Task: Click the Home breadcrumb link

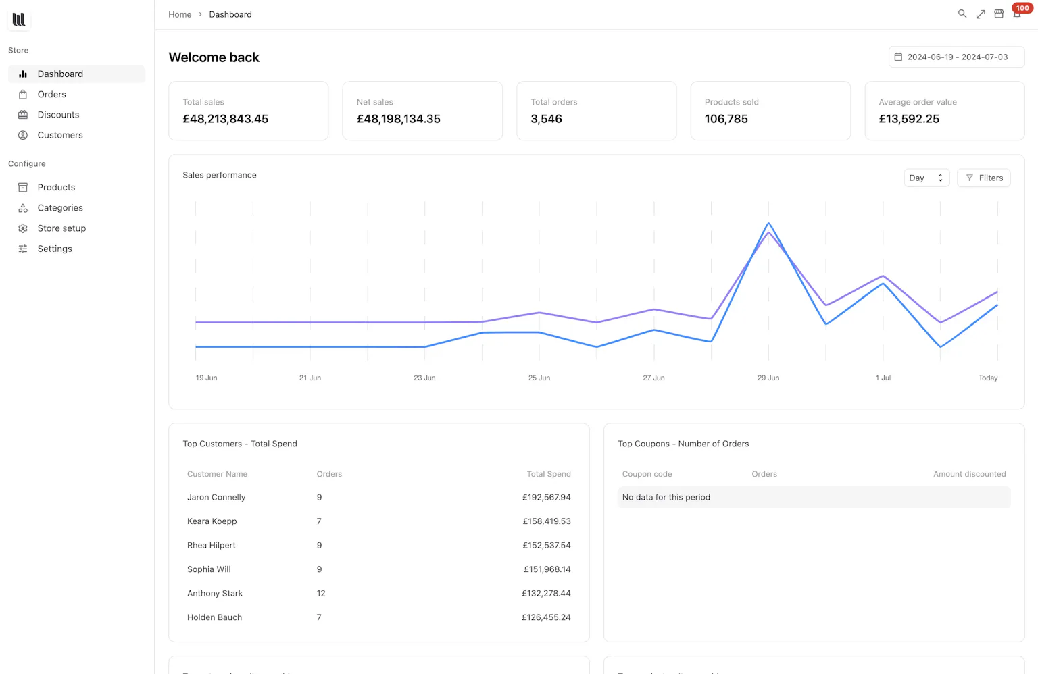Action: click(x=180, y=14)
